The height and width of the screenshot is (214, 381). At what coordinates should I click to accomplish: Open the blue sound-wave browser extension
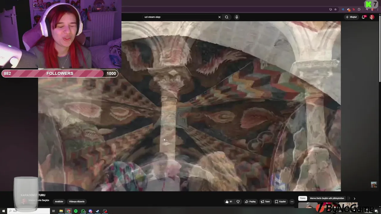[343, 10]
